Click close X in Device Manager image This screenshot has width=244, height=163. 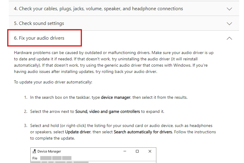tap(150, 151)
